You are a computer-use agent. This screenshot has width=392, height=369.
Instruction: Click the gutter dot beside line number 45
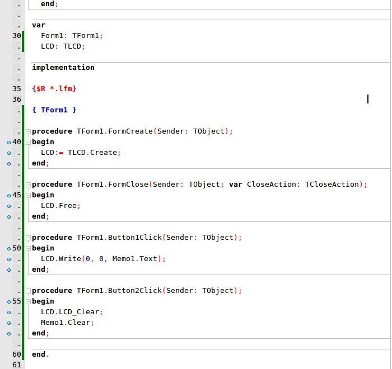tap(9, 196)
